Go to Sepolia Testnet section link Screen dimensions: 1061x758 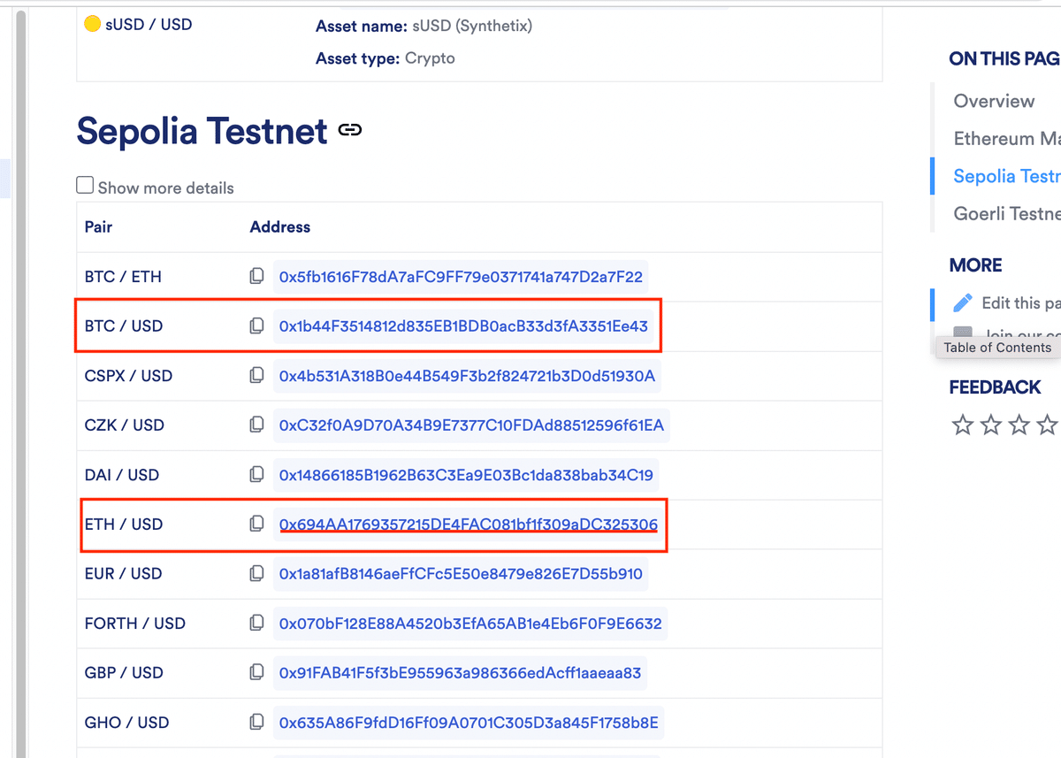tap(1006, 176)
